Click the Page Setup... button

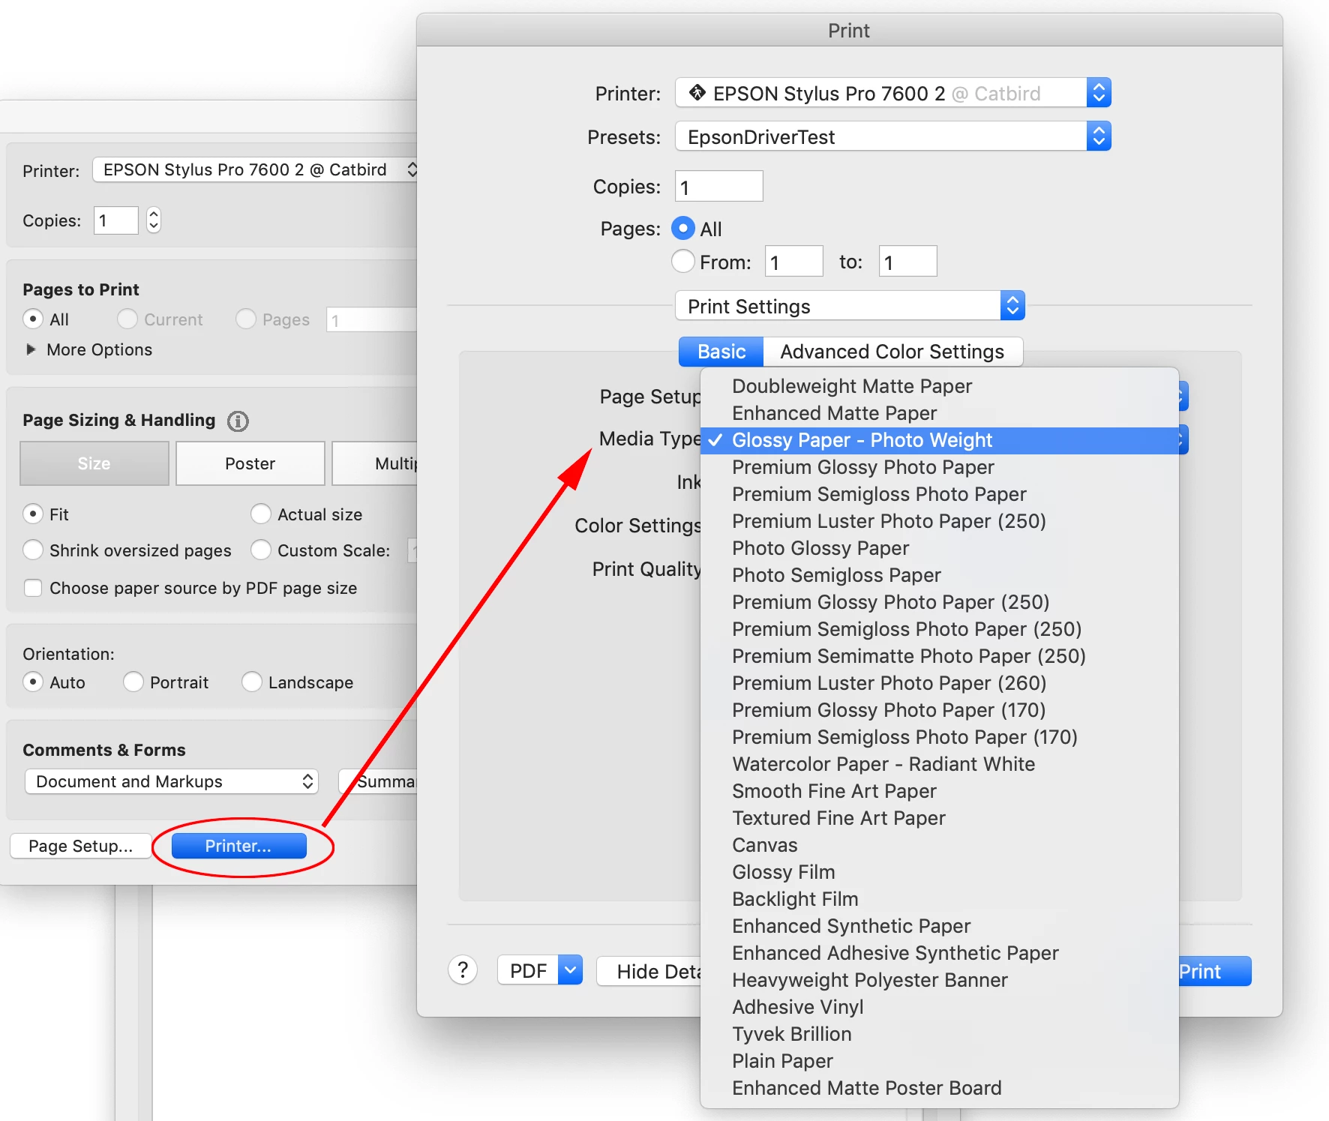[81, 846]
